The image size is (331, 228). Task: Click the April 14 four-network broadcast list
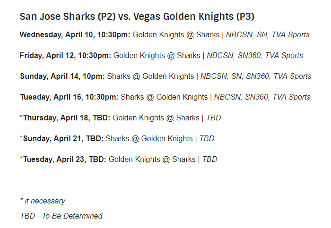pyautogui.click(x=256, y=76)
